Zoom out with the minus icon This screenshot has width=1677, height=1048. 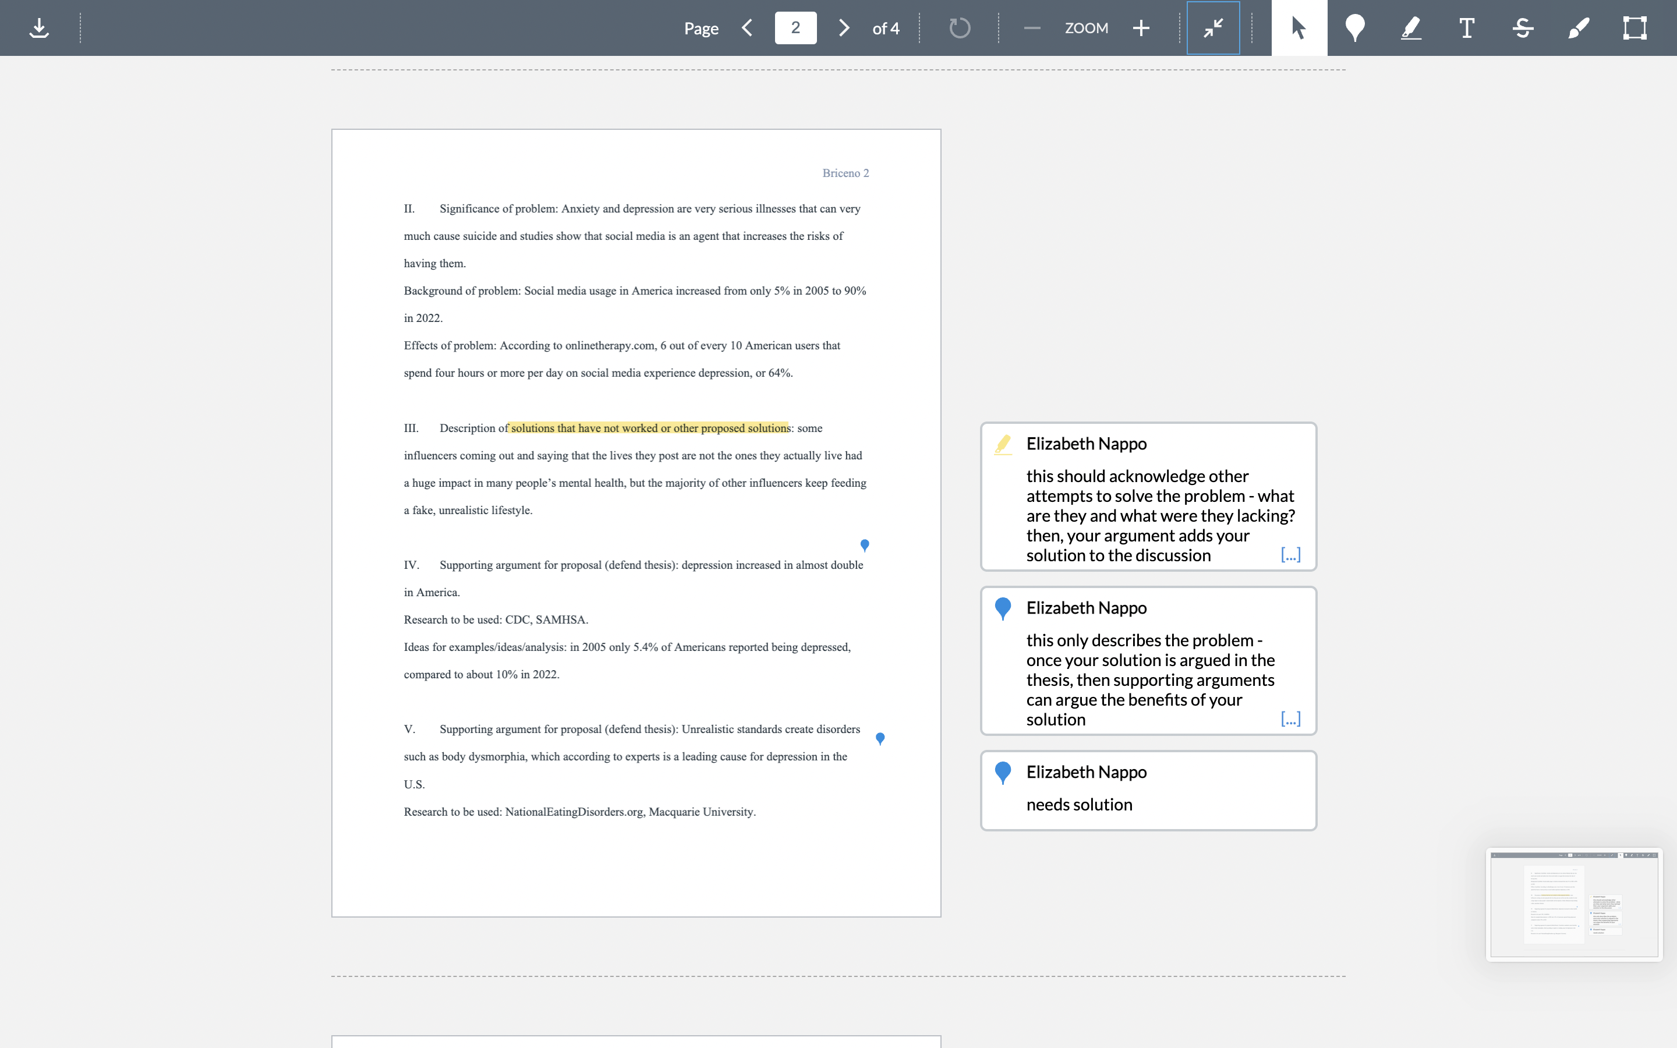1032,28
